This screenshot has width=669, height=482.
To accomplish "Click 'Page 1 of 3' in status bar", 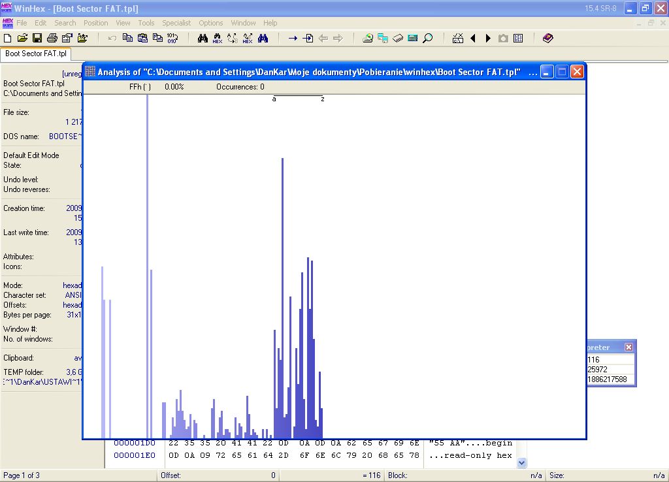I will 22,475.
